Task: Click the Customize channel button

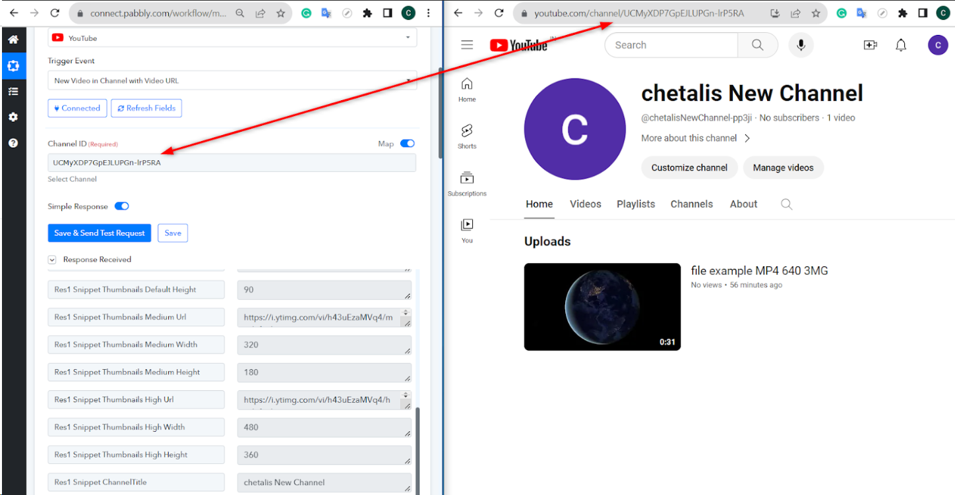Action: click(689, 167)
